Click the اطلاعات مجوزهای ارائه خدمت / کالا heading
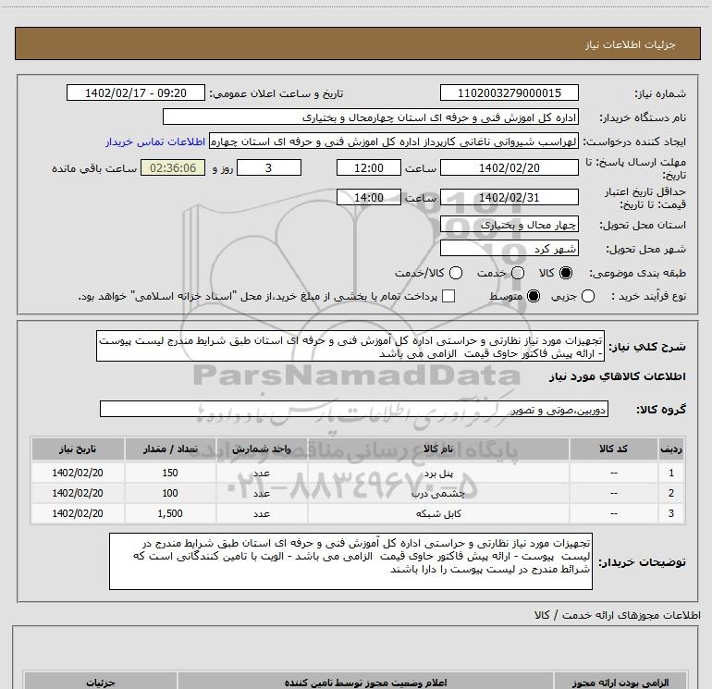Image resolution: width=712 pixels, height=689 pixels. tap(618, 615)
